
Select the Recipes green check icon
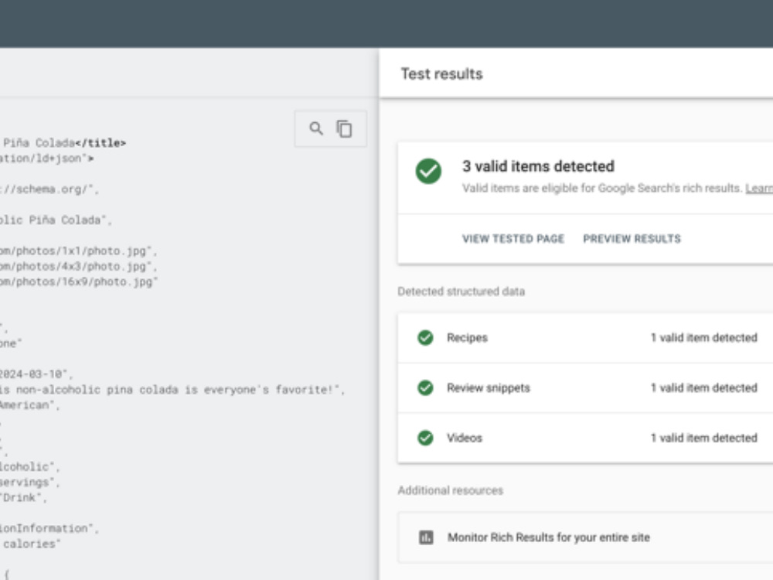coord(425,338)
